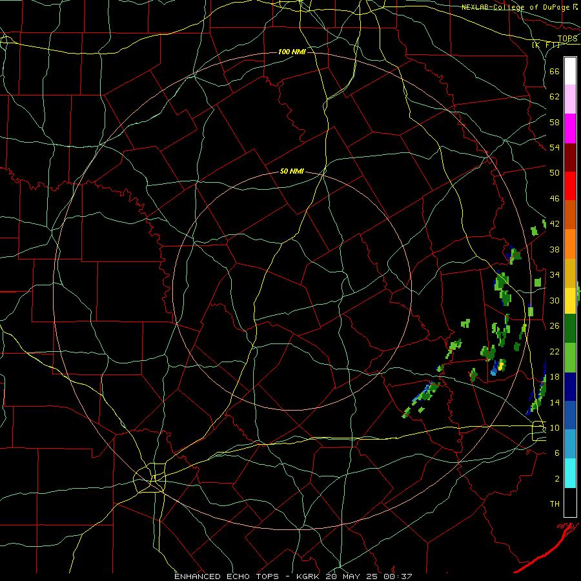The height and width of the screenshot is (581, 581).
Task: Pick the bright orange legend swatch
Action: tap(570, 244)
